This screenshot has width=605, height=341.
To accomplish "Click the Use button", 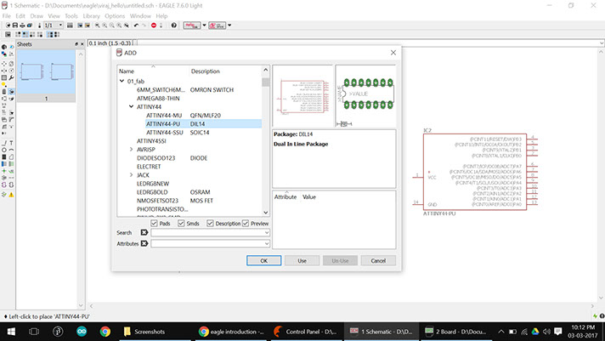I will pos(302,261).
